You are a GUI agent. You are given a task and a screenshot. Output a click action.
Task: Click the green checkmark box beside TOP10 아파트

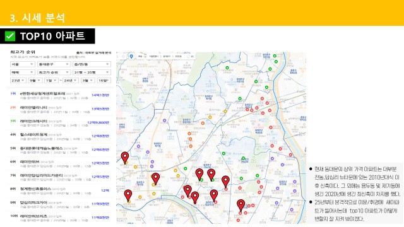pyautogui.click(x=10, y=36)
